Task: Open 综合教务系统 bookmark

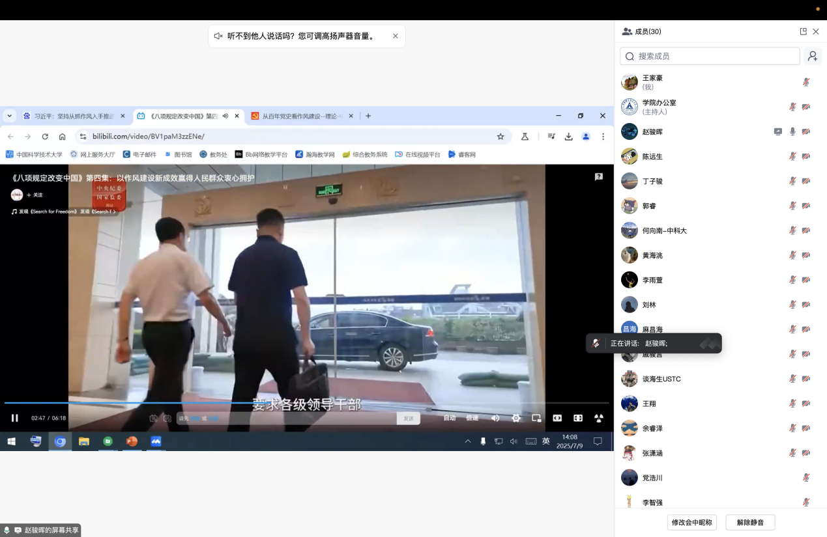Action: click(x=365, y=154)
